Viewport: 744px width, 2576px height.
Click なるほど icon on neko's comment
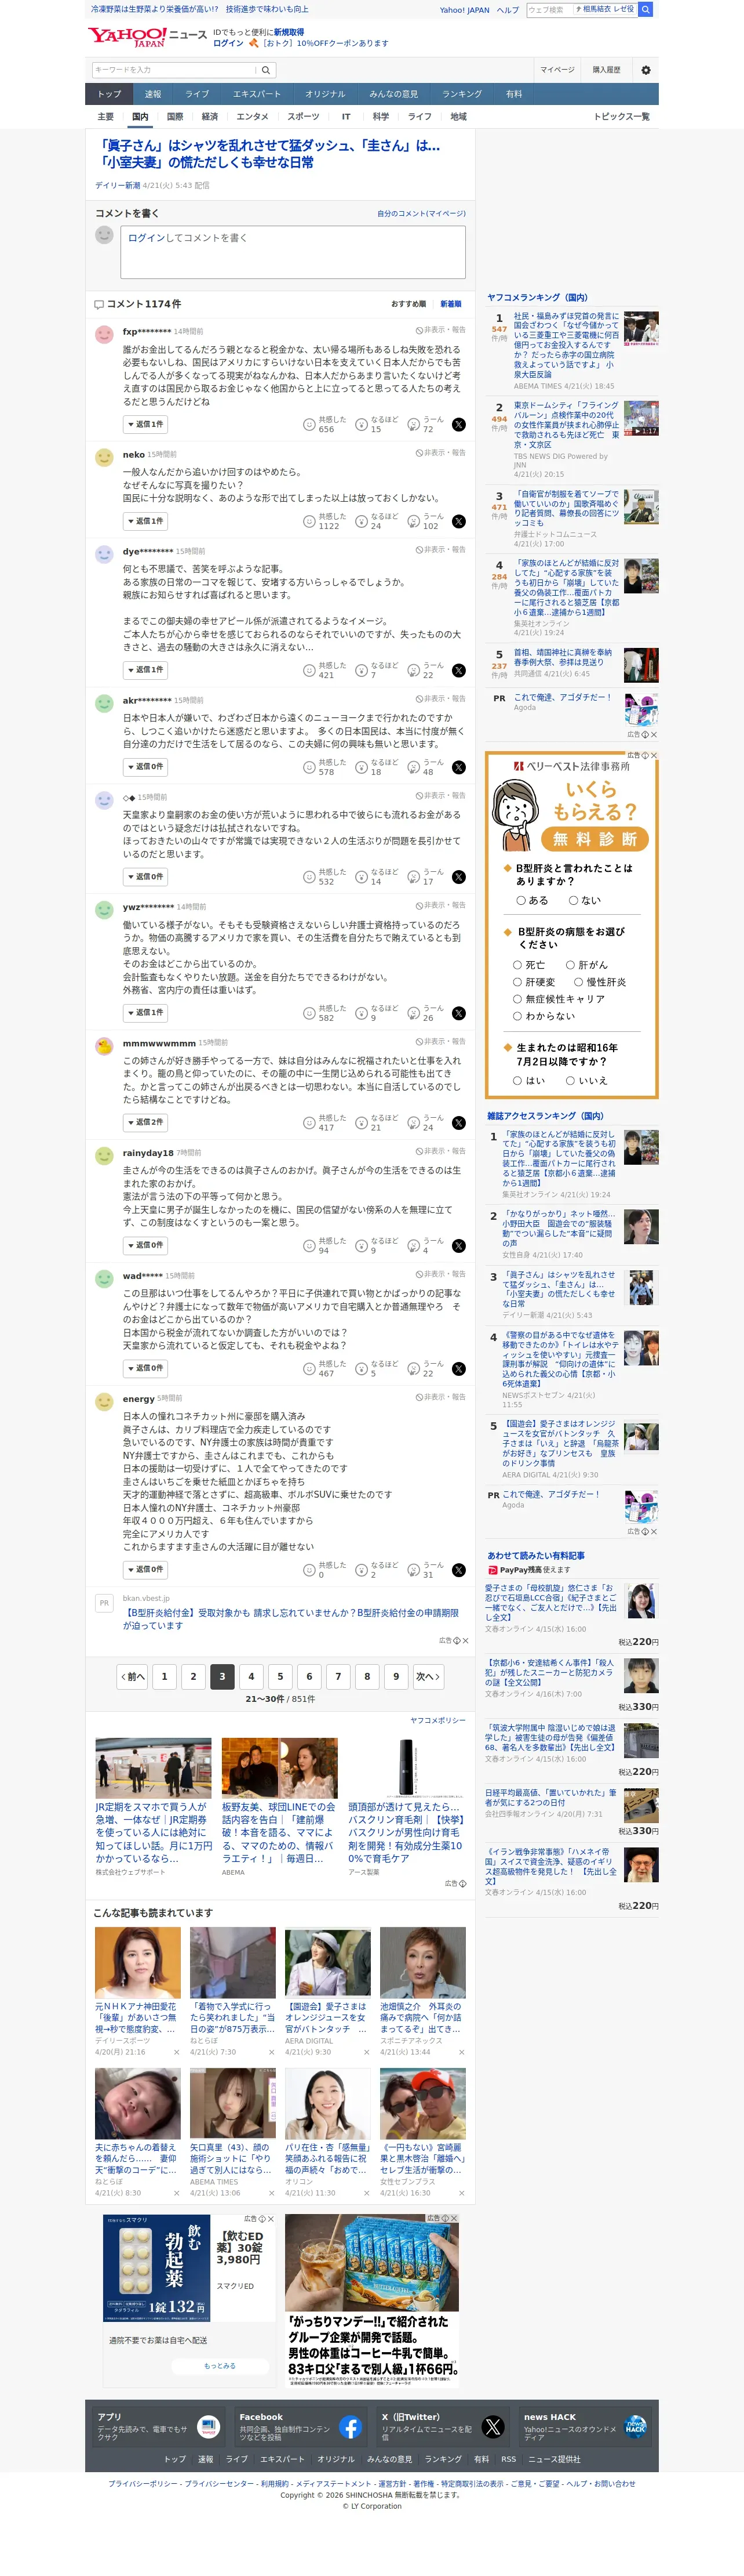[x=362, y=522]
